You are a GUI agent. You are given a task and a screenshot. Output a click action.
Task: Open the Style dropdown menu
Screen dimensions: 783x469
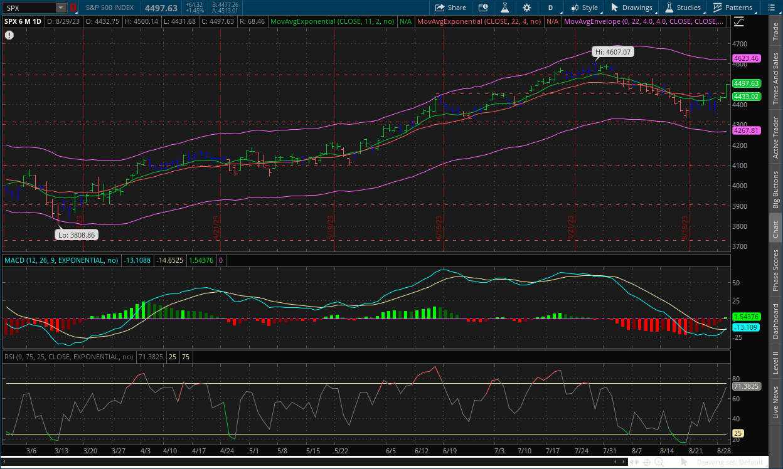[584, 8]
